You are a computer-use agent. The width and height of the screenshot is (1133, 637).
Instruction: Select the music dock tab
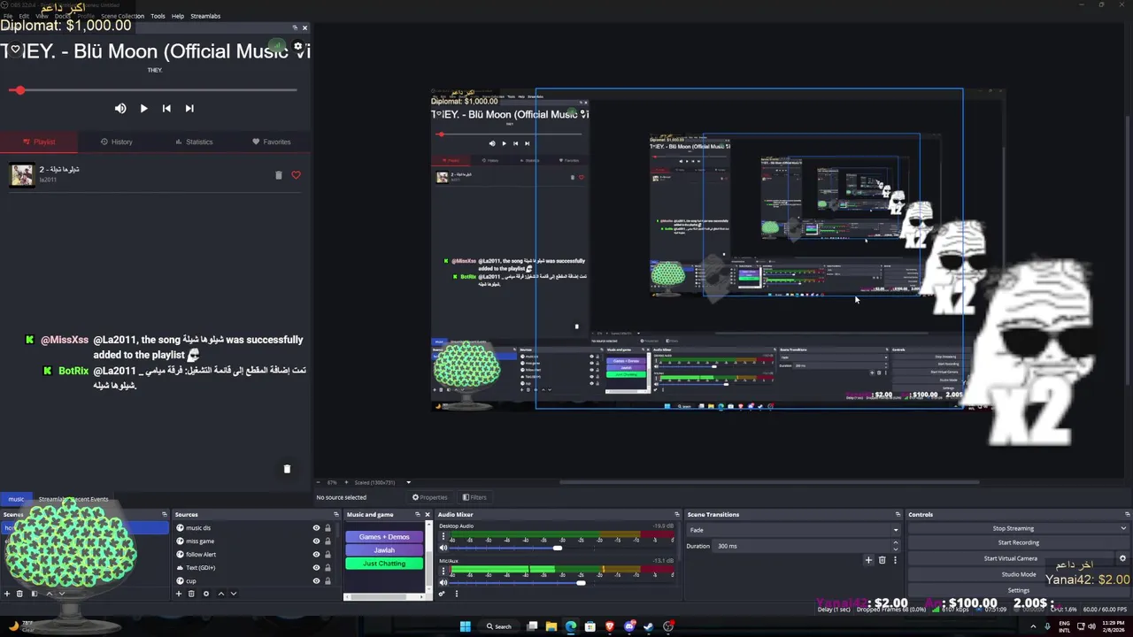pos(17,499)
